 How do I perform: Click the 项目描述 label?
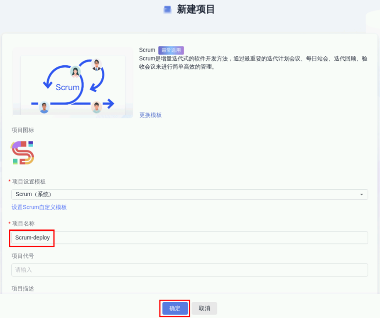pos(23,288)
